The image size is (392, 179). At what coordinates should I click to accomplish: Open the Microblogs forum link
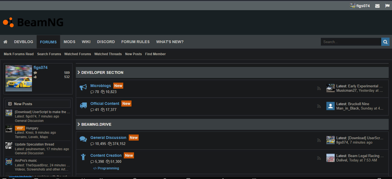(x=101, y=86)
